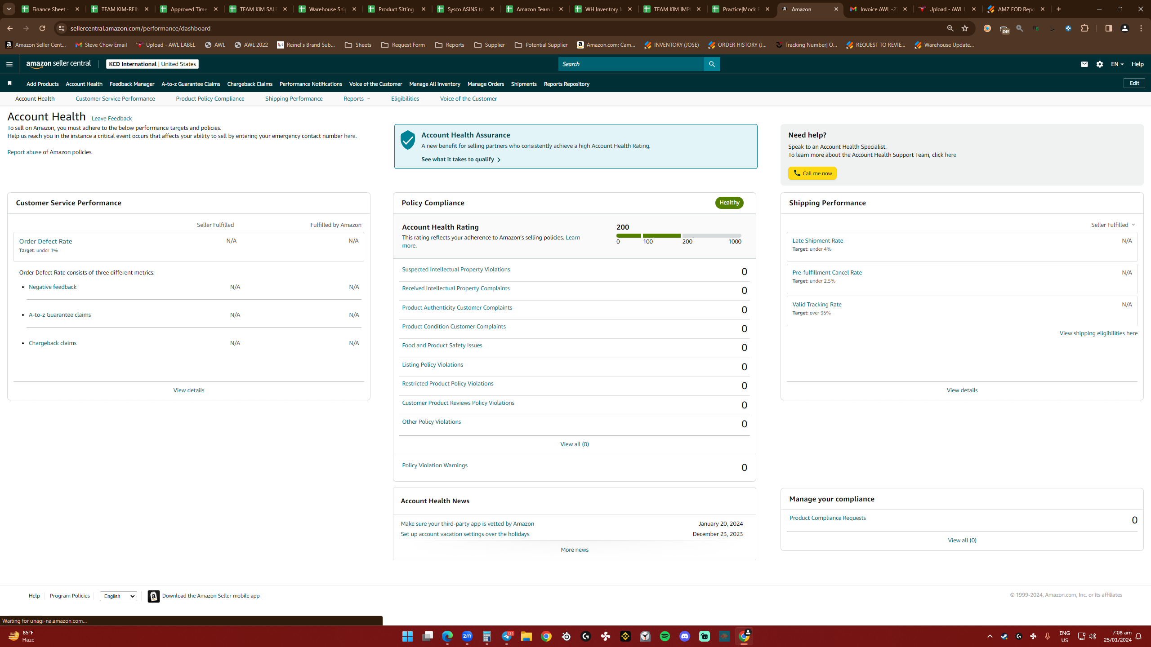1151x647 pixels.
Task: Switch to Customer Service Performance tab
Action: (x=115, y=99)
